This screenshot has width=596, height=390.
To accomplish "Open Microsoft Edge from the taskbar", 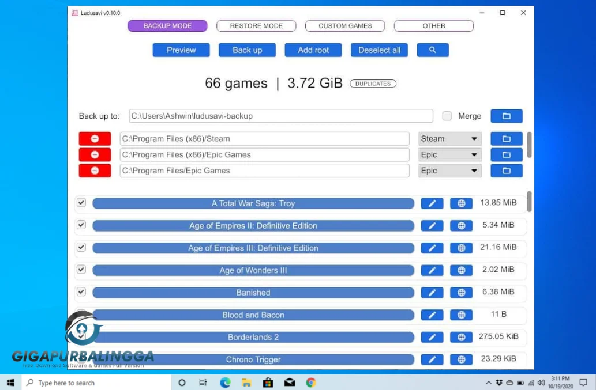I will (225, 383).
